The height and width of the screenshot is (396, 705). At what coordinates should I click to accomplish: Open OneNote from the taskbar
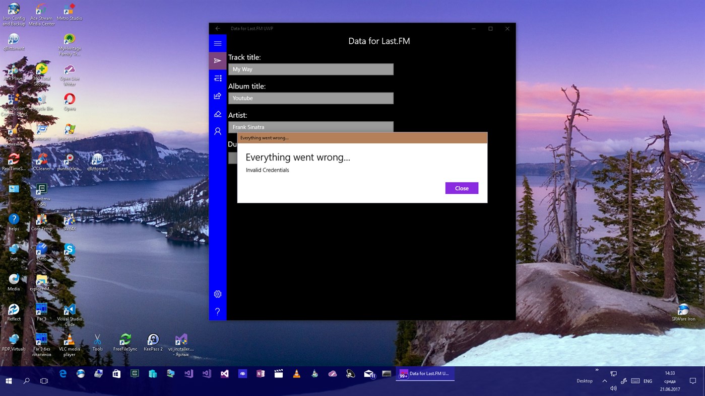pos(261,374)
